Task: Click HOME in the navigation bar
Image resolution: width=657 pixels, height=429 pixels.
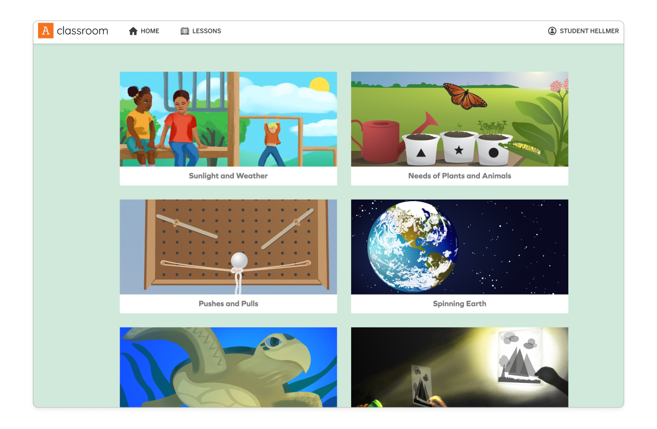Action: [149, 31]
